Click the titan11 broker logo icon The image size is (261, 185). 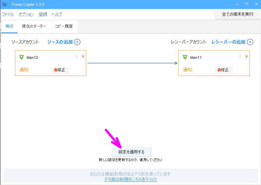[185, 57]
